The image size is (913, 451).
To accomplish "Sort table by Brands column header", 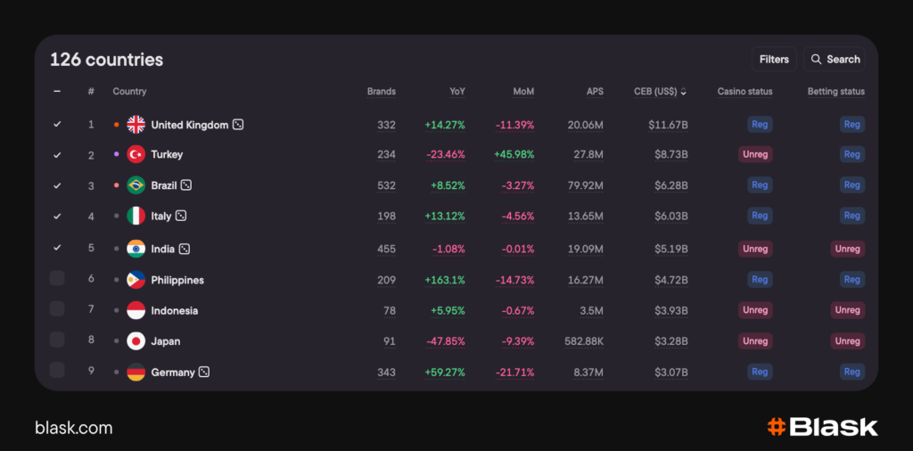I will tap(381, 91).
